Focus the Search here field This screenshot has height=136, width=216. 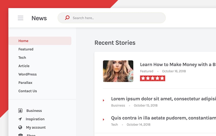click(112, 18)
